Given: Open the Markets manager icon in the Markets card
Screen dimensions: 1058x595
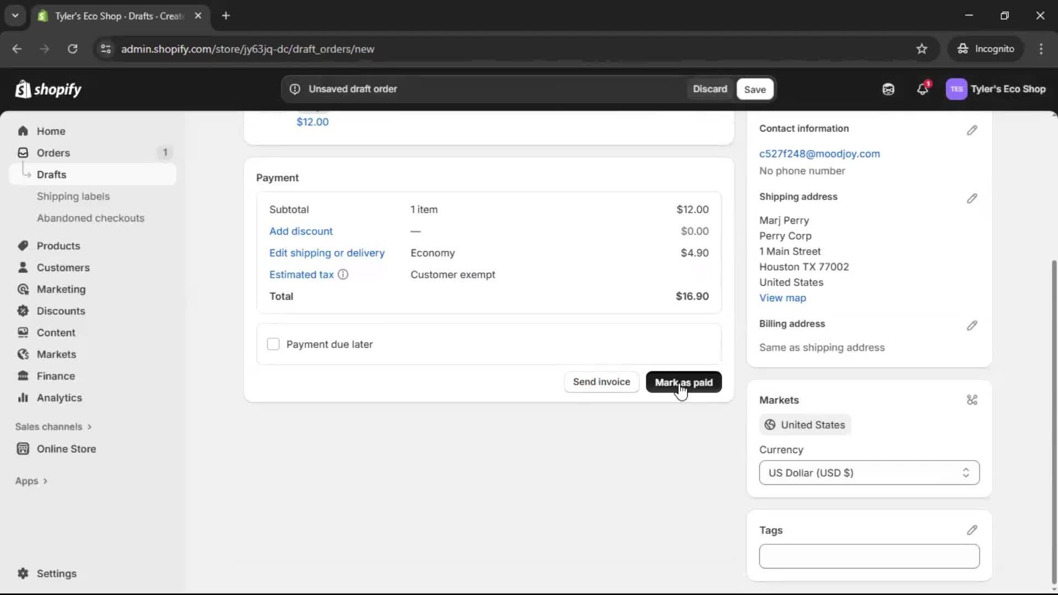Looking at the screenshot, I should [972, 400].
